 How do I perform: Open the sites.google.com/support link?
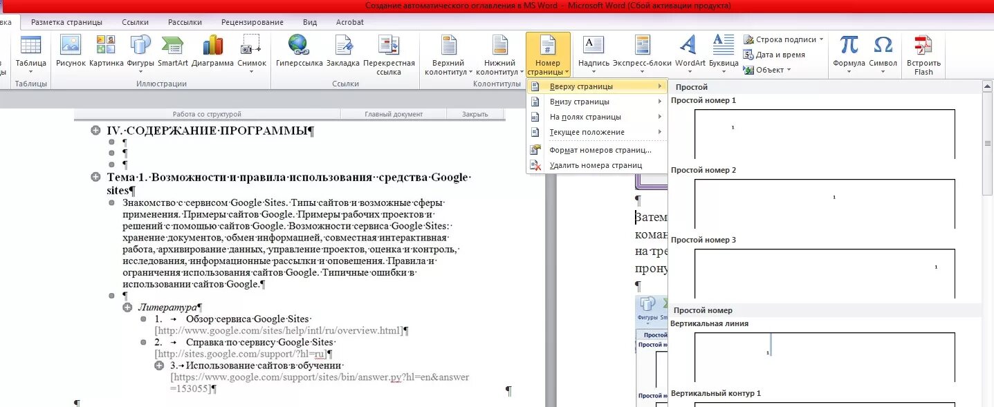click(x=240, y=354)
